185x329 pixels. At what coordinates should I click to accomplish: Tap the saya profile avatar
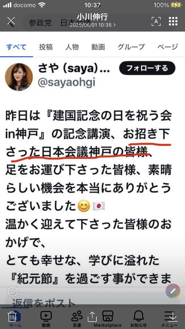[19, 77]
